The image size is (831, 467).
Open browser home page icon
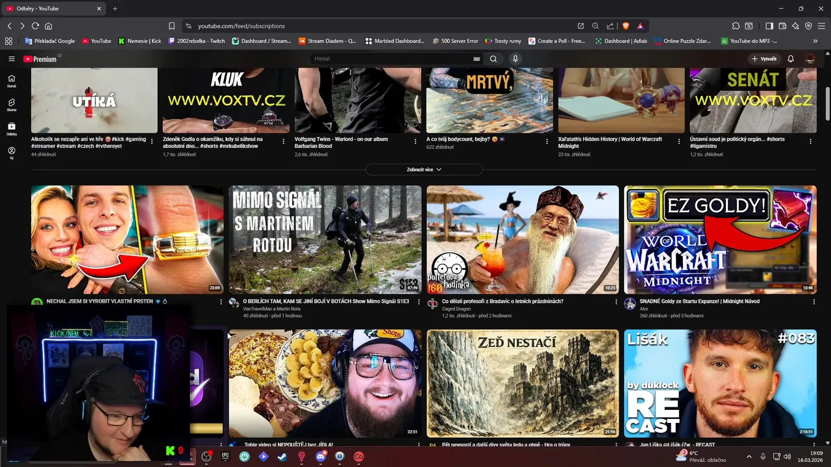tap(48, 26)
